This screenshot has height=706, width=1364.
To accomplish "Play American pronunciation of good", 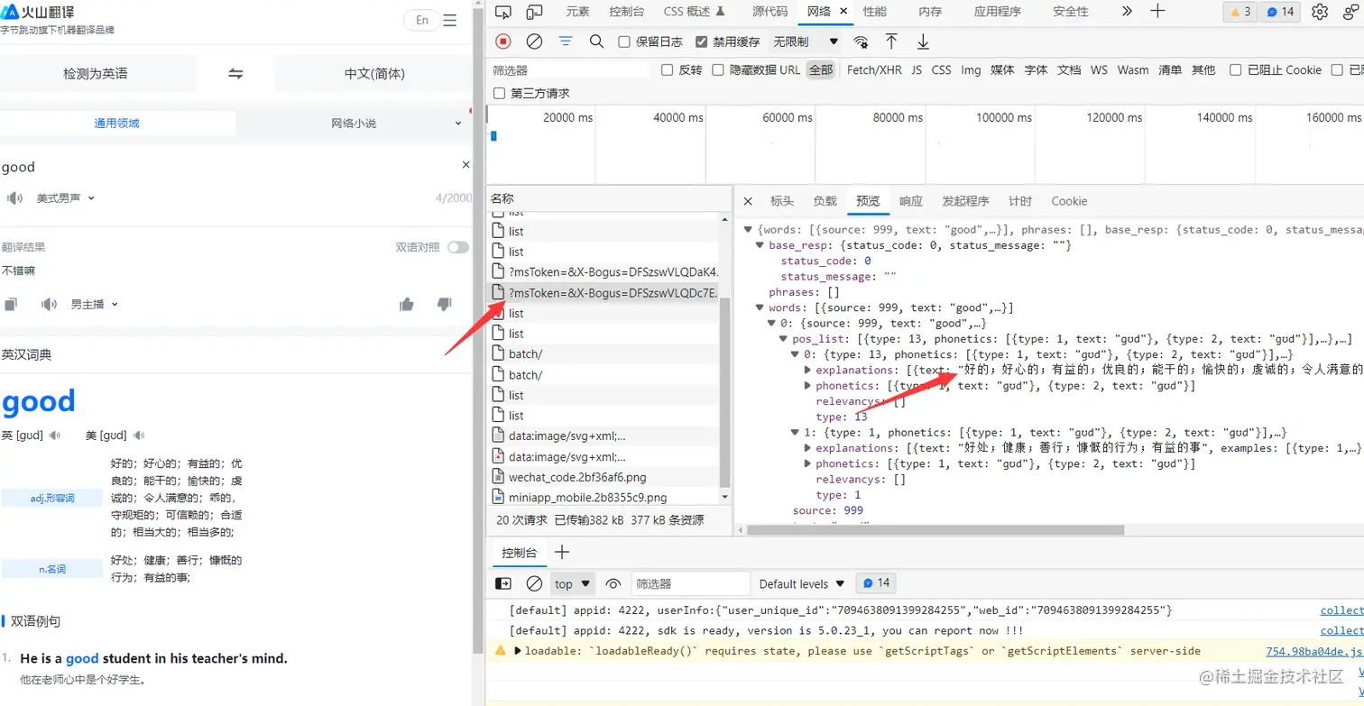I will click(x=139, y=436).
